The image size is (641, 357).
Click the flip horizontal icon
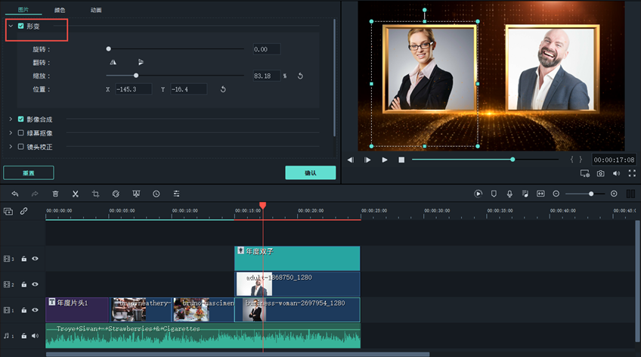coord(113,62)
